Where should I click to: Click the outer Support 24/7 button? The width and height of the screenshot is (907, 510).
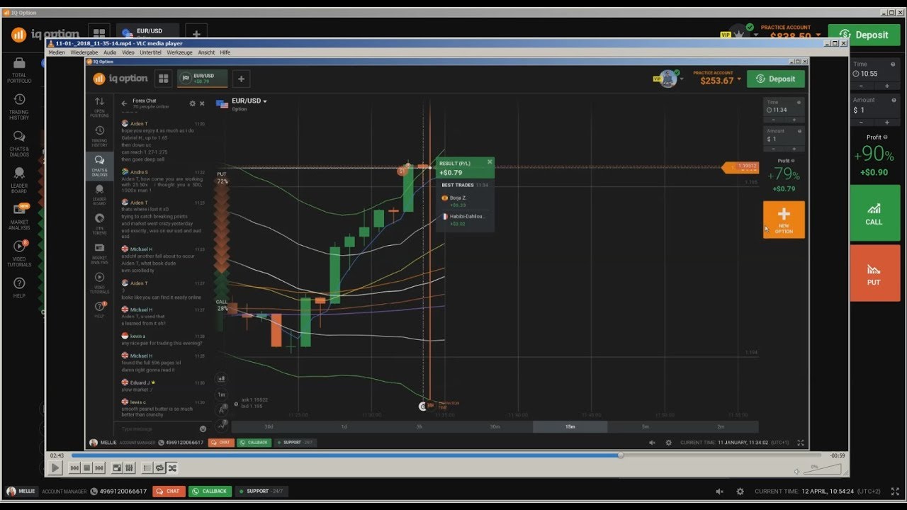(x=261, y=491)
